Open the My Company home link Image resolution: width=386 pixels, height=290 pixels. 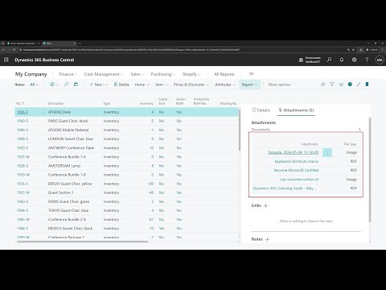coord(31,74)
